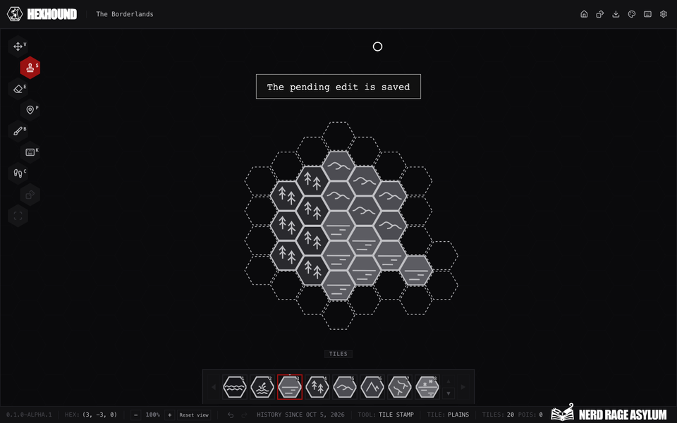The width and height of the screenshot is (677, 423).
Task: Pick the cracked badlands tile number 7
Action: click(400, 387)
